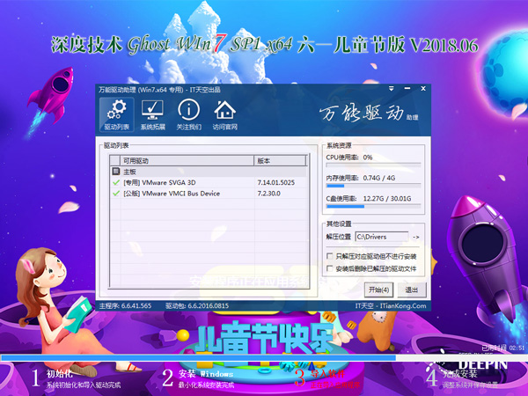The image size is (528, 396).
Task: Click the 已用时间 02:51 timer
Action: tap(503, 348)
